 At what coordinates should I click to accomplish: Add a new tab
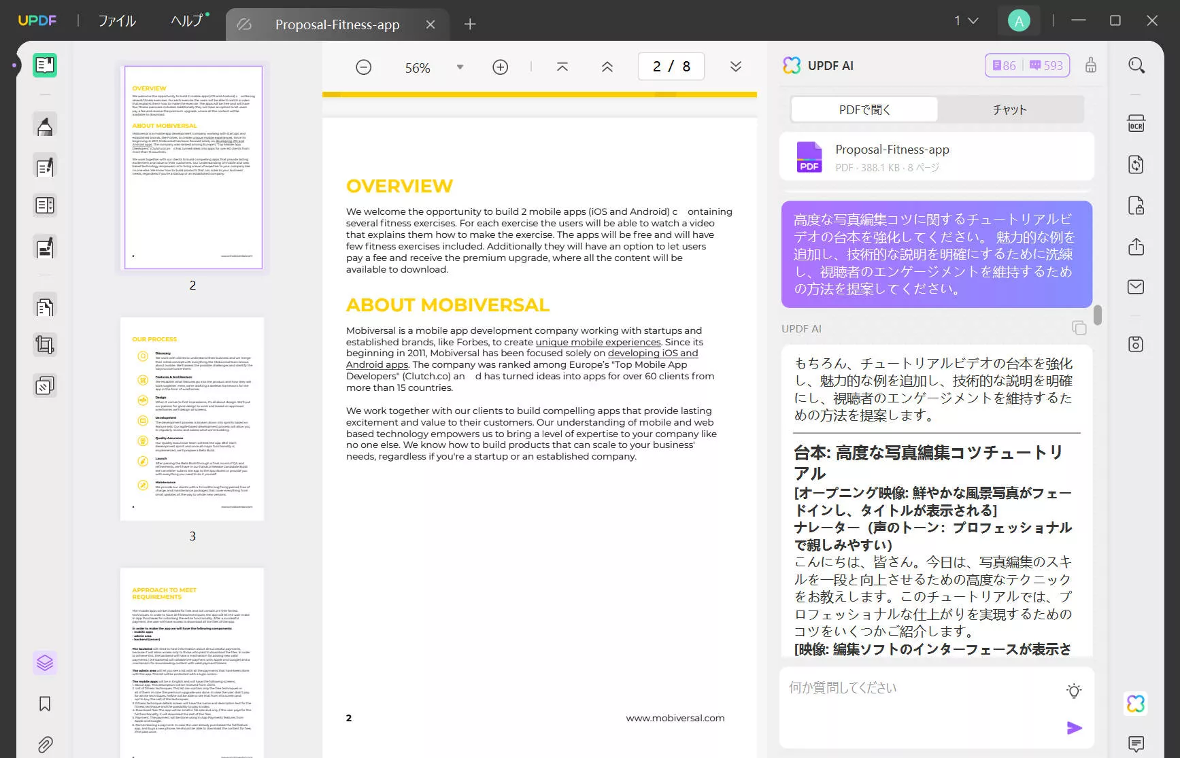coord(470,24)
